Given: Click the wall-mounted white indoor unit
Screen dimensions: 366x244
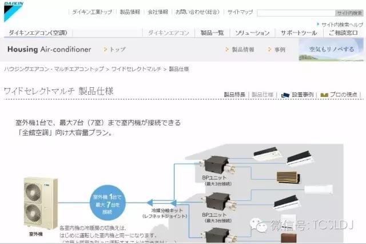Looking at the screenshot, I should [319, 189].
